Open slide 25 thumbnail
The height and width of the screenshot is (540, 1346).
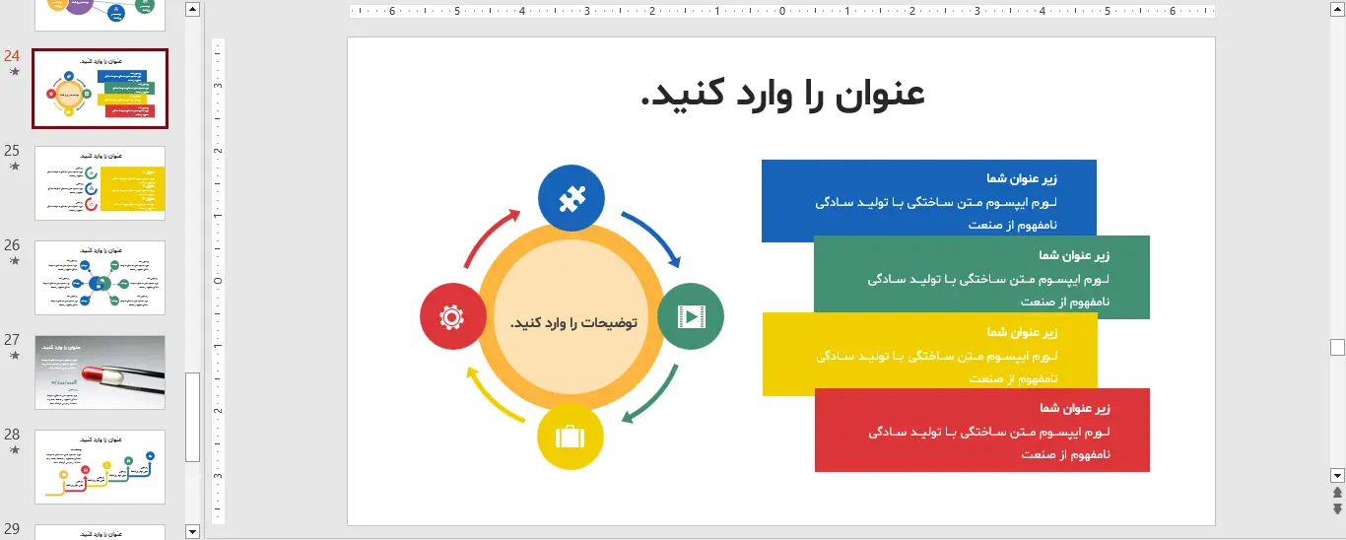click(x=100, y=183)
